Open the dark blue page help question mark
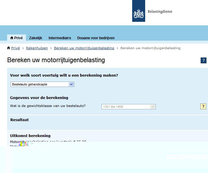This screenshot has width=208, height=173. click(204, 60)
